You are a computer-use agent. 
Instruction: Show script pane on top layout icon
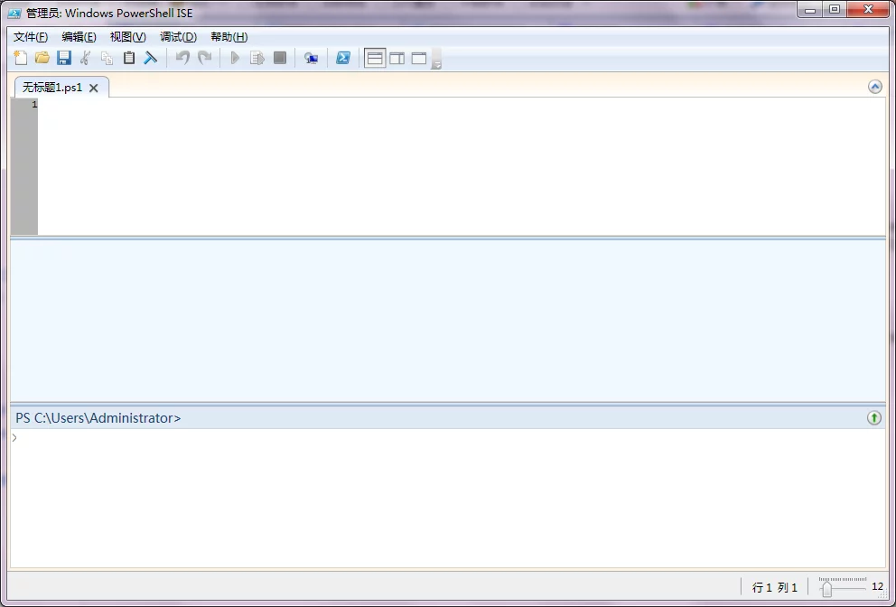pyautogui.click(x=375, y=59)
